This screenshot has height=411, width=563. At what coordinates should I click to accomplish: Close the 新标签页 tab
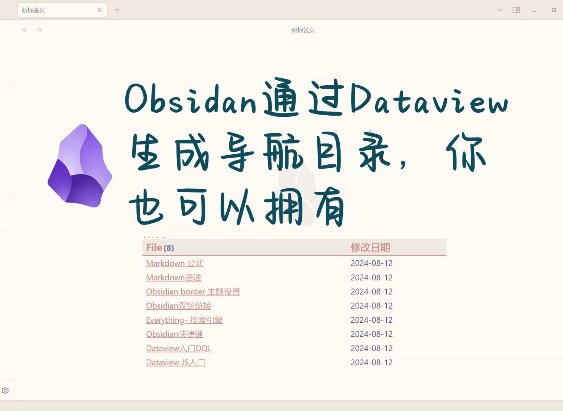click(x=99, y=10)
